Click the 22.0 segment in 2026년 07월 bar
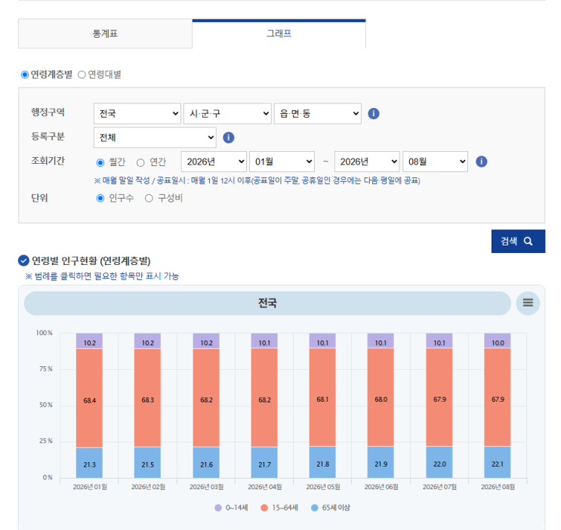The image size is (561, 530). (439, 462)
